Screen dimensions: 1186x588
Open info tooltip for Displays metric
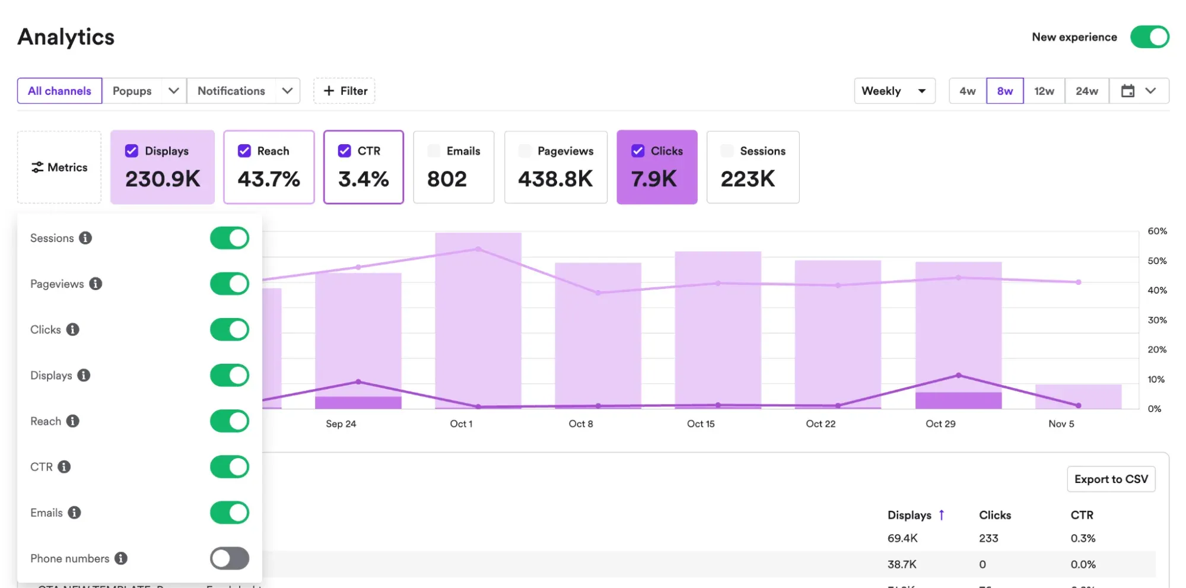coord(84,375)
